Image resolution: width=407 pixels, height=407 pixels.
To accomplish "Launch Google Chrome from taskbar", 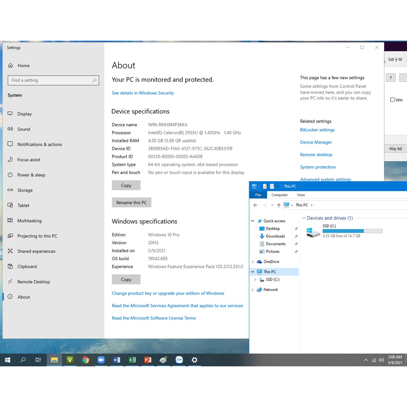I will point(85,360).
